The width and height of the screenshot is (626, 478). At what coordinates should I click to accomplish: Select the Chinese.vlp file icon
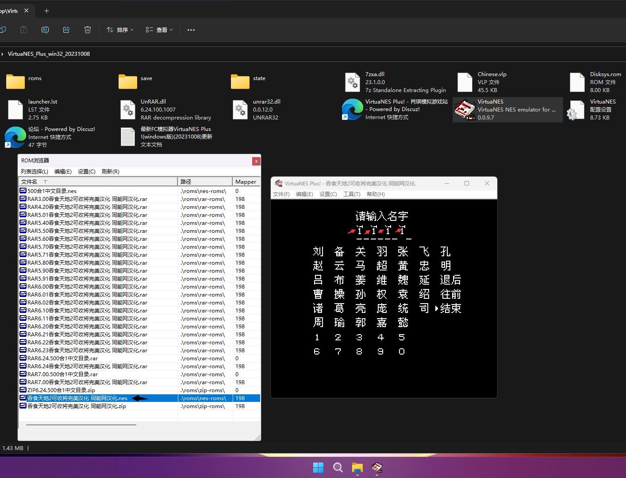click(465, 82)
